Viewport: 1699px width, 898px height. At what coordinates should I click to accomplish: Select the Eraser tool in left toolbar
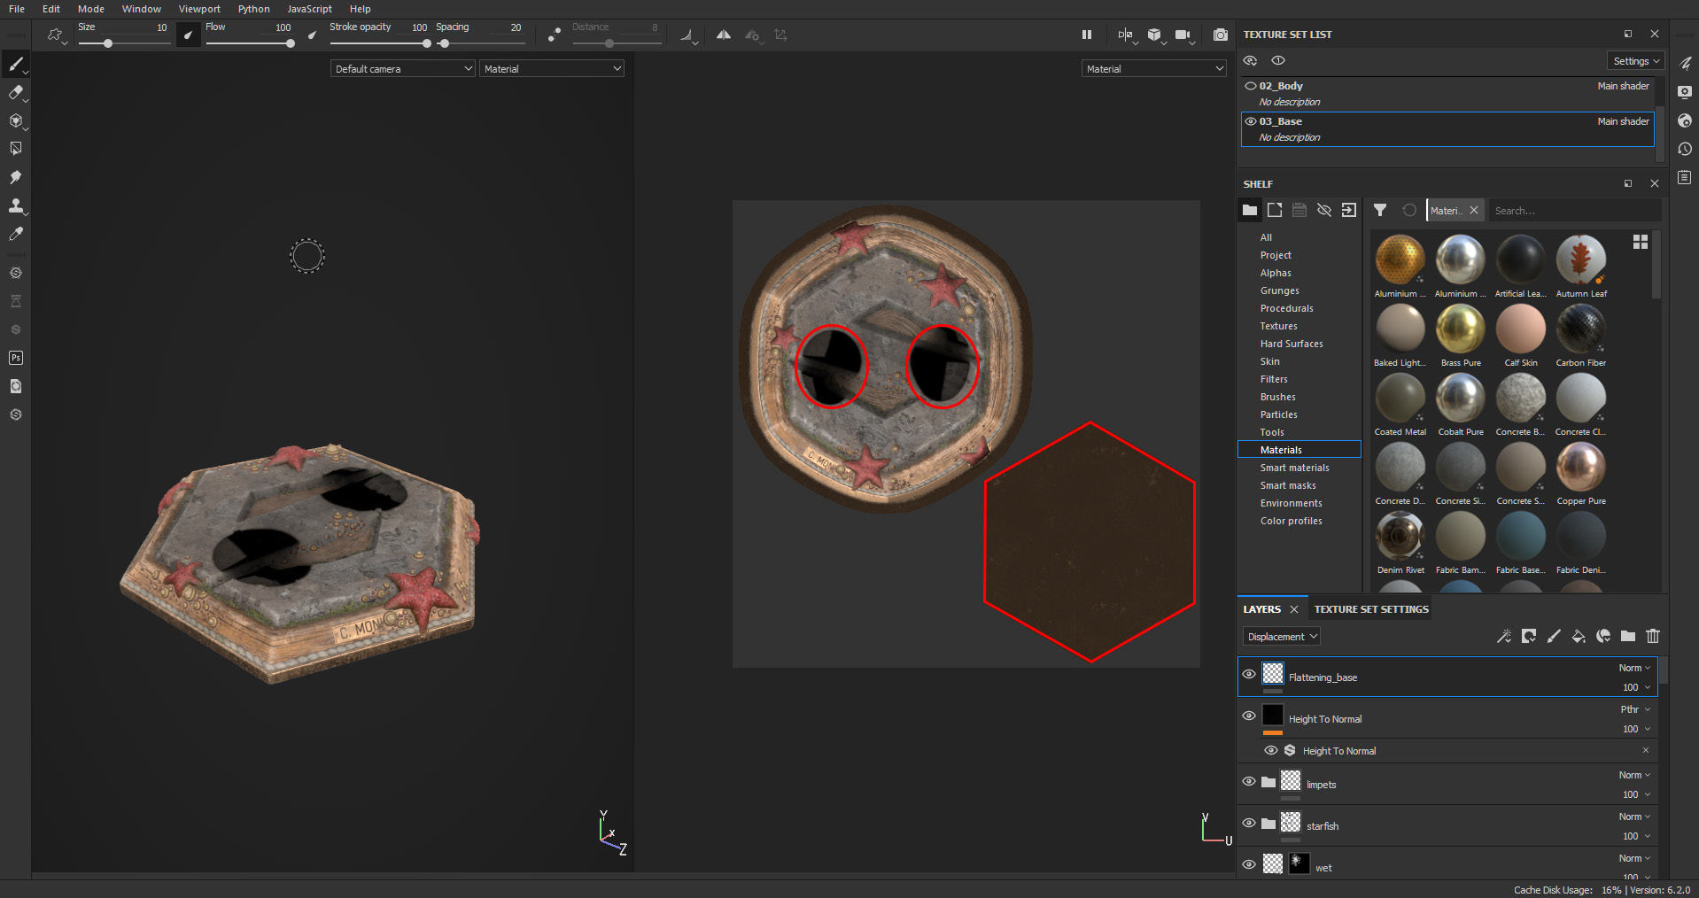[x=15, y=92]
